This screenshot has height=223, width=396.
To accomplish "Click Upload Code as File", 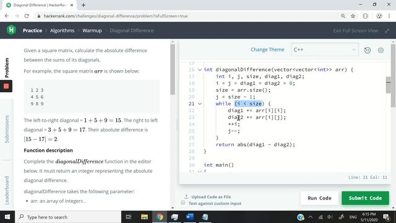I will pyautogui.click(x=211, y=197).
